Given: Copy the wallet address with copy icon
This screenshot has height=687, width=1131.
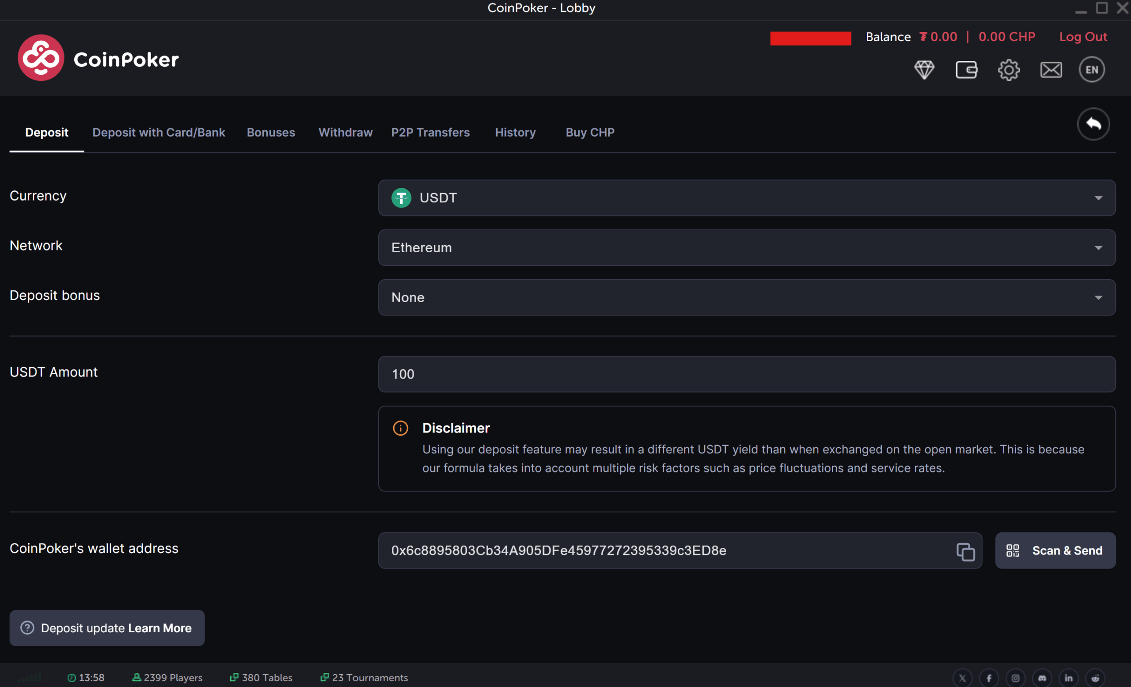Looking at the screenshot, I should 965,551.
